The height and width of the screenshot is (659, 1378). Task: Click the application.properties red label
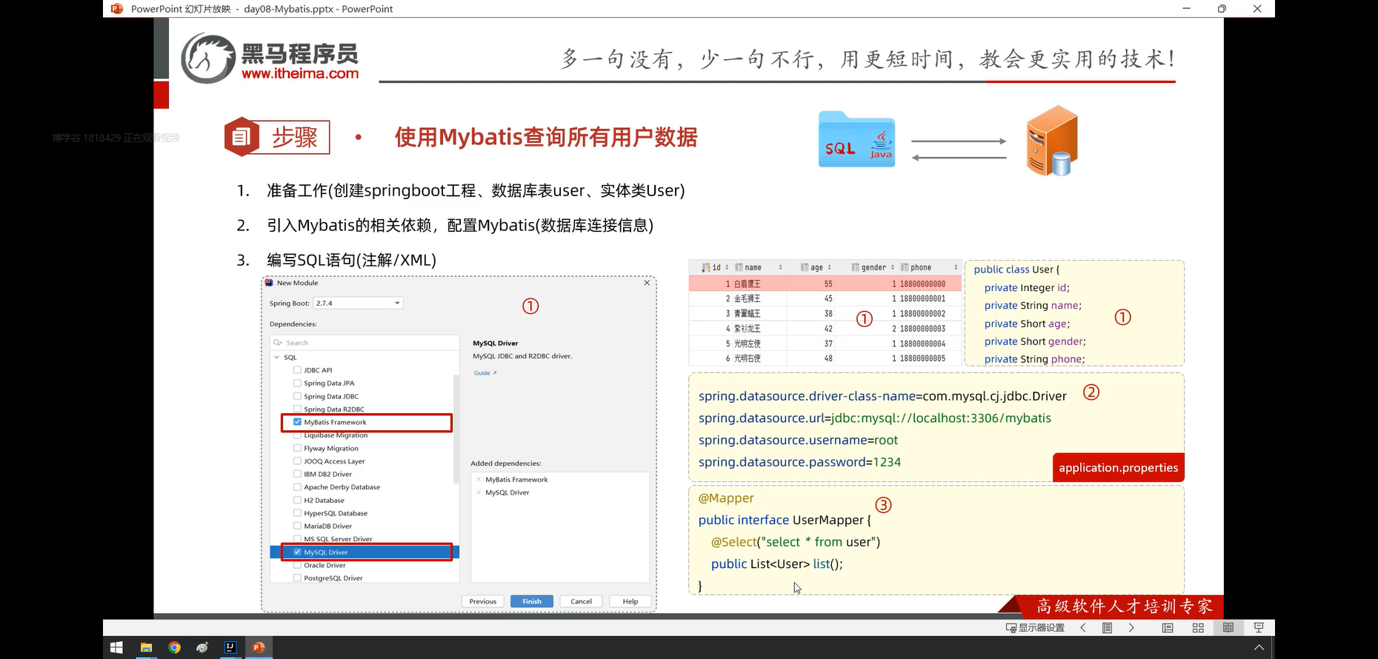pos(1118,468)
